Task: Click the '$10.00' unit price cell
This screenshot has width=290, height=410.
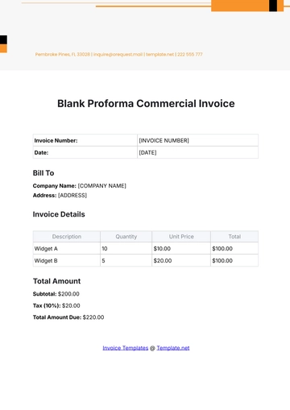Action: (181, 249)
